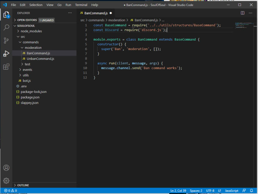Open the Accounts menu icon
The height and width of the screenshot is (194, 258).
(x=6, y=168)
